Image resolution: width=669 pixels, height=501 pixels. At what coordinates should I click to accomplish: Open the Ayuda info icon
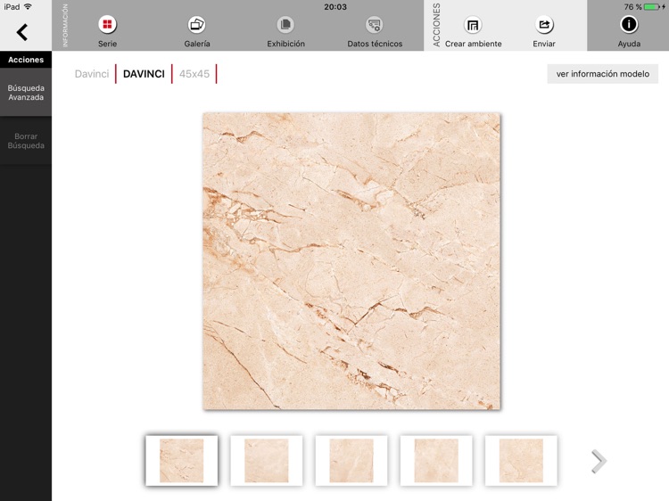click(x=629, y=25)
